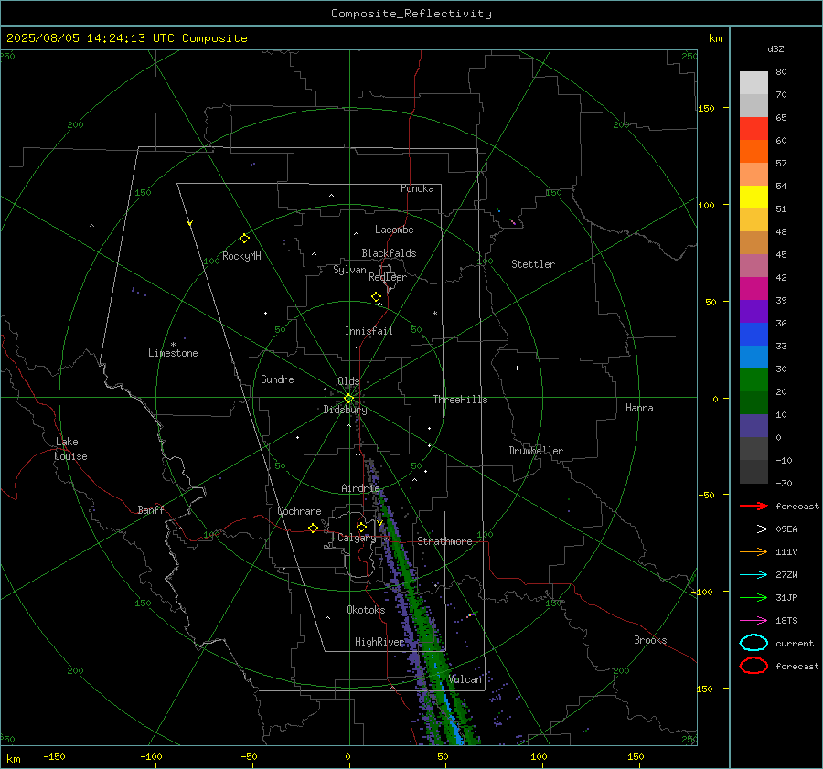Click the Blackfalds city label
Viewport: 823px width, 769px height.
coord(389,253)
